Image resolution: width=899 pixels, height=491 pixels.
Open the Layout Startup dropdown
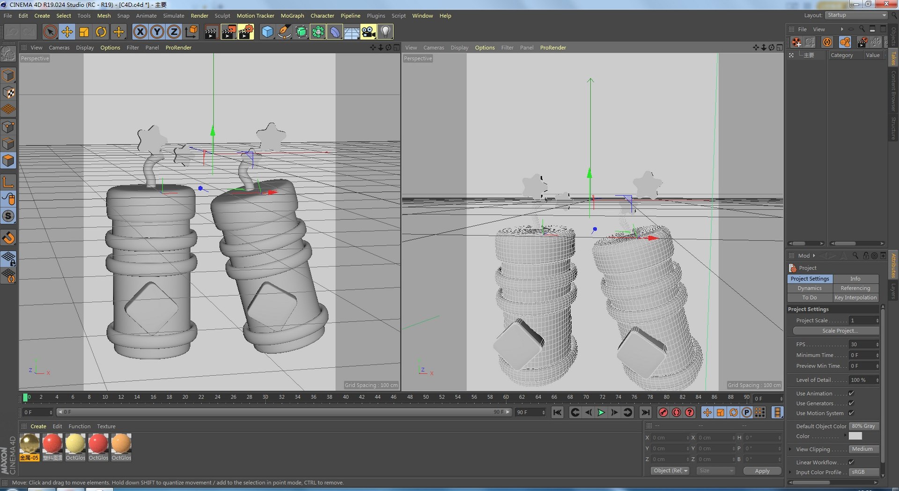tap(856, 15)
